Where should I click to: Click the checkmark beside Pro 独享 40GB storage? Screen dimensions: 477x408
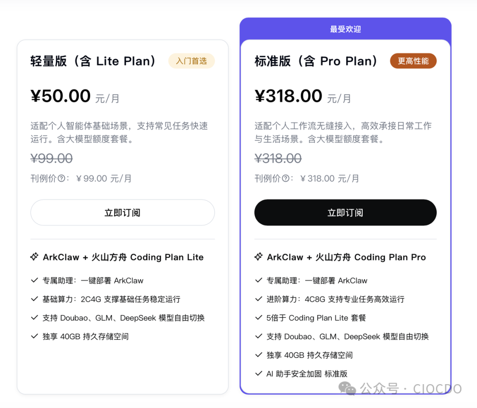(x=259, y=355)
